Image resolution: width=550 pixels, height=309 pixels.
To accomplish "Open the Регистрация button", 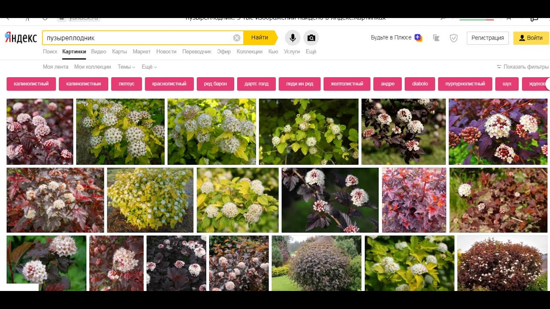I will tap(488, 38).
